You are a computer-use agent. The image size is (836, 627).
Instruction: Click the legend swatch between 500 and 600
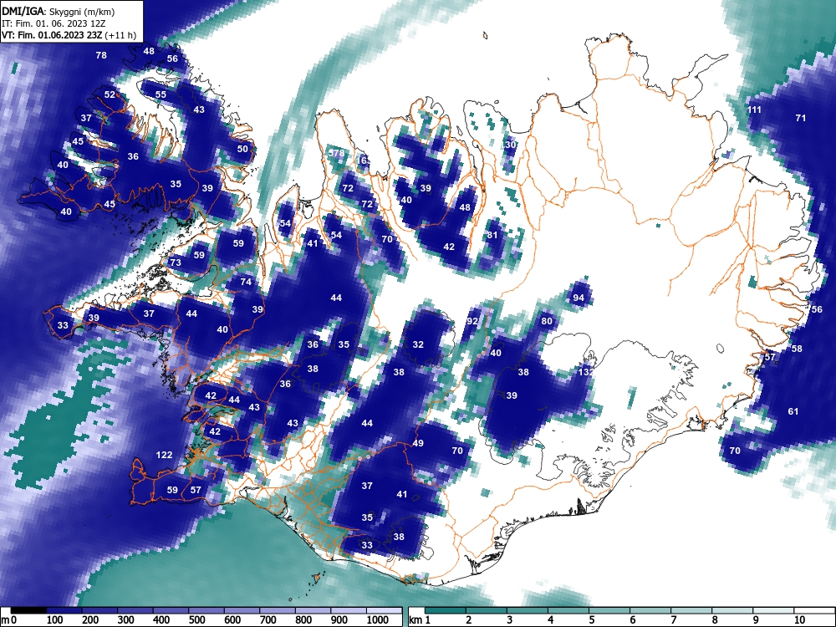[x=206, y=610]
